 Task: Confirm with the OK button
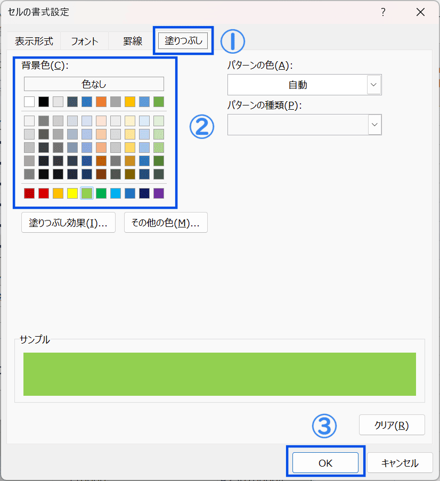pyautogui.click(x=325, y=462)
